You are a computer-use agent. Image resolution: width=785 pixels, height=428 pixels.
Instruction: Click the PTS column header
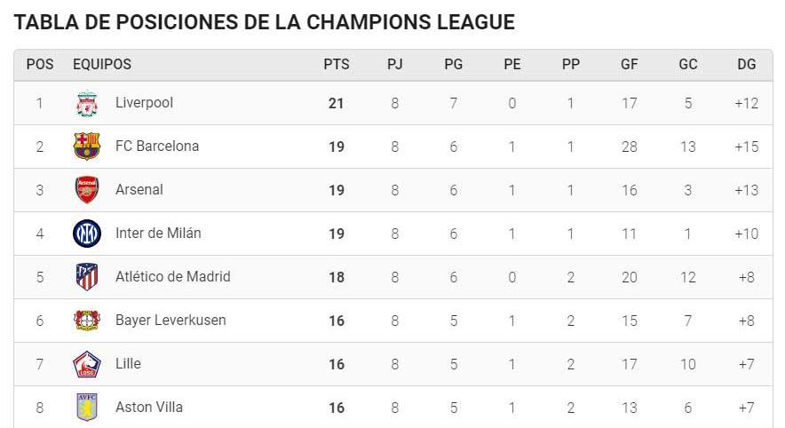click(x=337, y=65)
